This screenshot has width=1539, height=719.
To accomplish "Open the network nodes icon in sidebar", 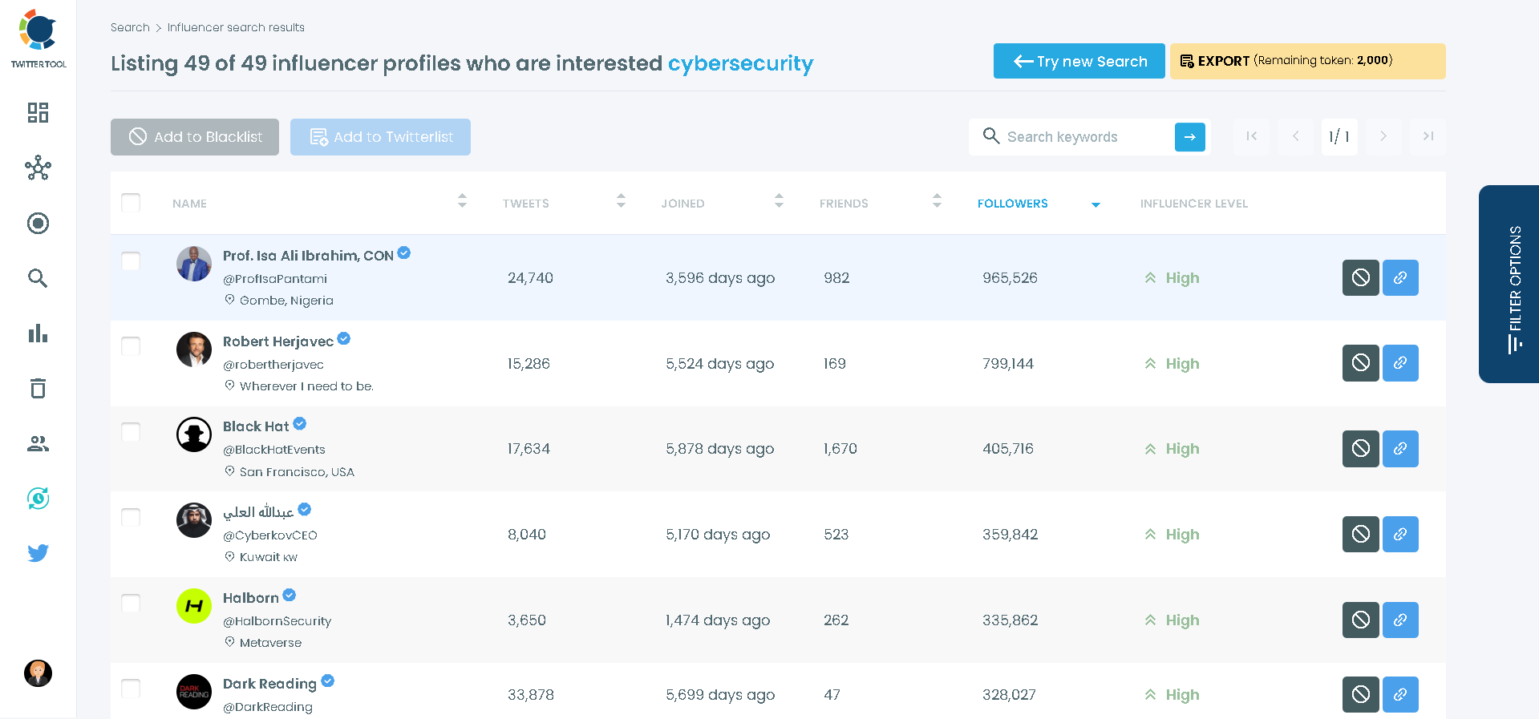I will point(38,168).
